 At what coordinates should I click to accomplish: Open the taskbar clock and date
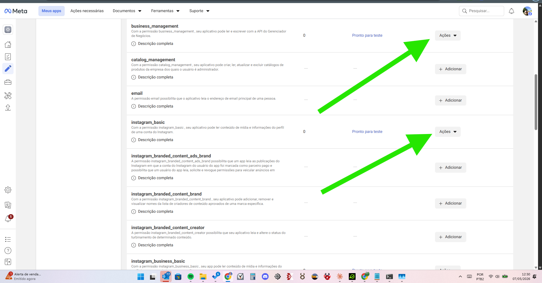coord(521,277)
